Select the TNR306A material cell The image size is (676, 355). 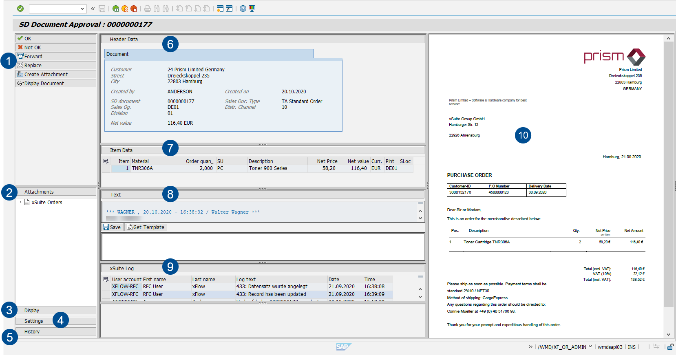click(158, 168)
